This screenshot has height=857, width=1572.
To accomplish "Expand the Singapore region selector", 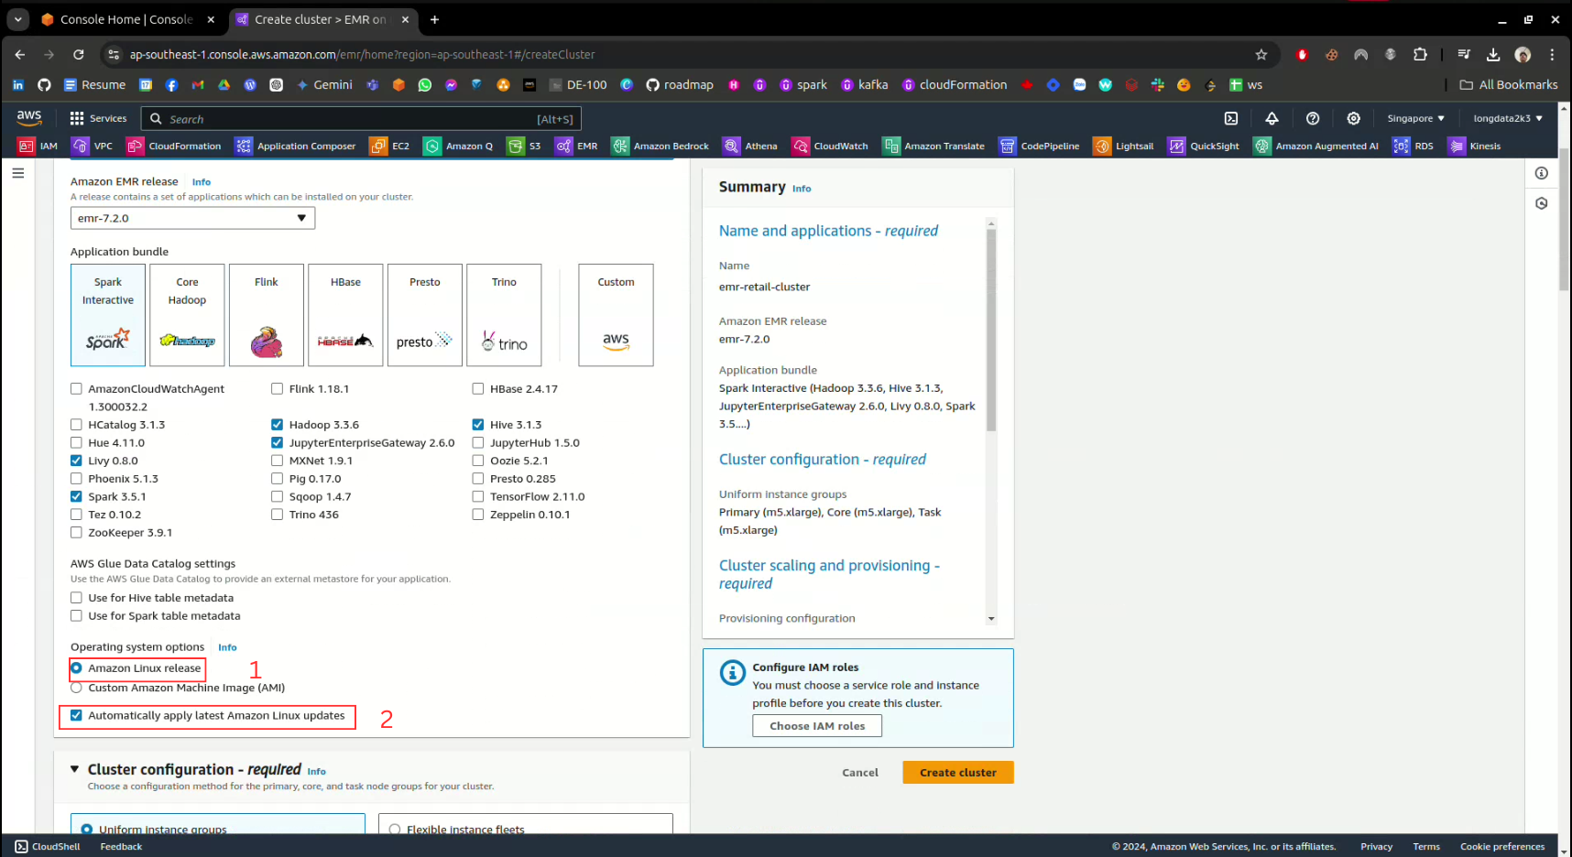I will 1415,118.
